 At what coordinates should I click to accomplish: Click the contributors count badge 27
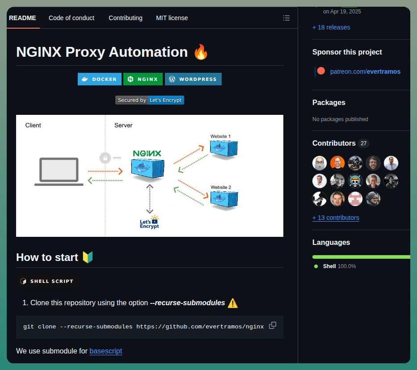coord(363,143)
